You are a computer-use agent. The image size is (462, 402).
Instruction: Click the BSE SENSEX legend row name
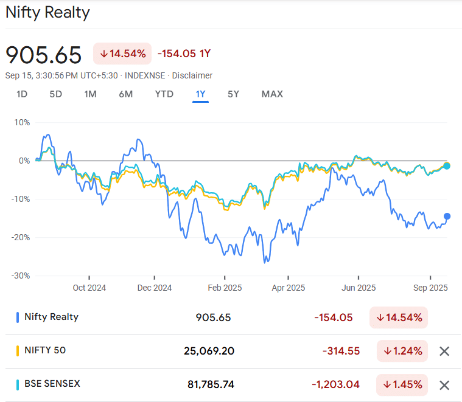(x=52, y=384)
